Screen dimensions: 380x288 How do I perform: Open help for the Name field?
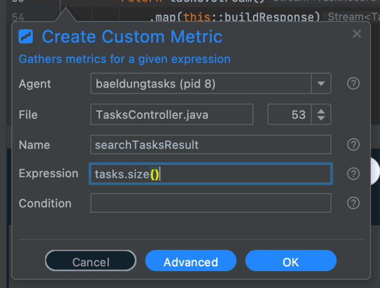pyautogui.click(x=353, y=144)
